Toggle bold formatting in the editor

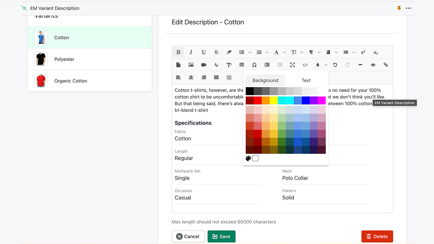(178, 52)
